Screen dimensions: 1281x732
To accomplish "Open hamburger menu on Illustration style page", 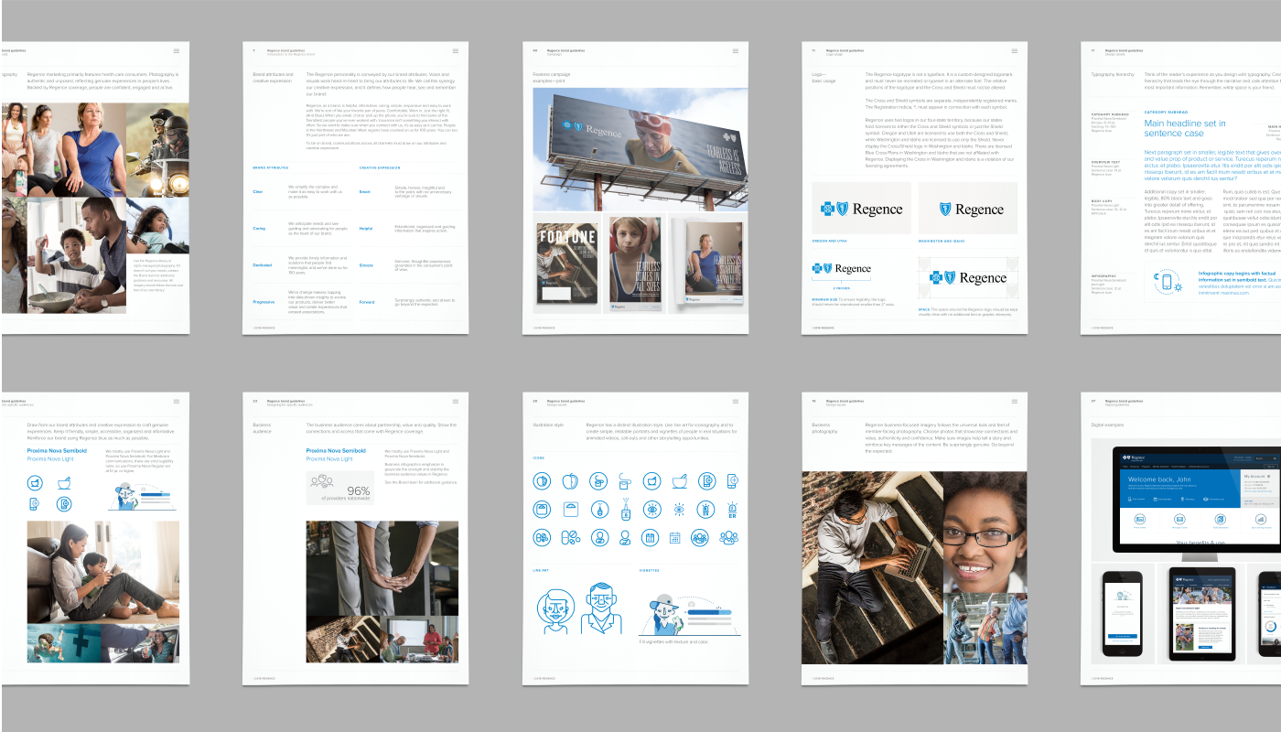I will 735,402.
